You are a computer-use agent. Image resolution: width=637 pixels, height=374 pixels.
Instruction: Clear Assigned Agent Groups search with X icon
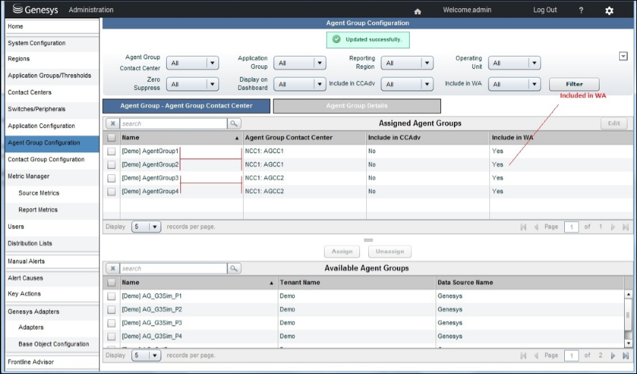click(x=112, y=124)
